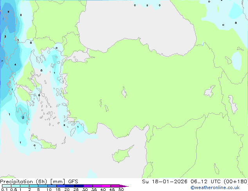Click the '0.5' legend label
This screenshot has width=248, height=191.
coord(14,189)
